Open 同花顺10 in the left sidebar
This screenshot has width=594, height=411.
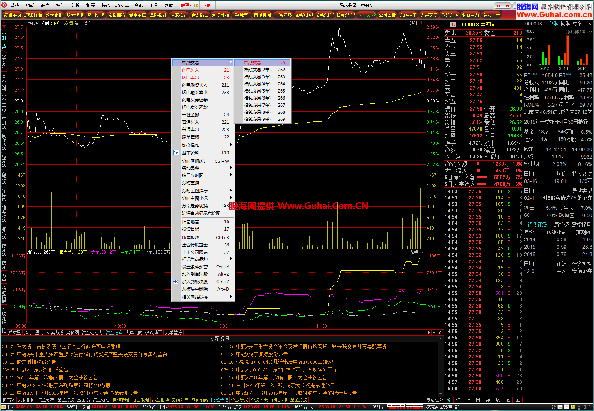(x=4, y=142)
